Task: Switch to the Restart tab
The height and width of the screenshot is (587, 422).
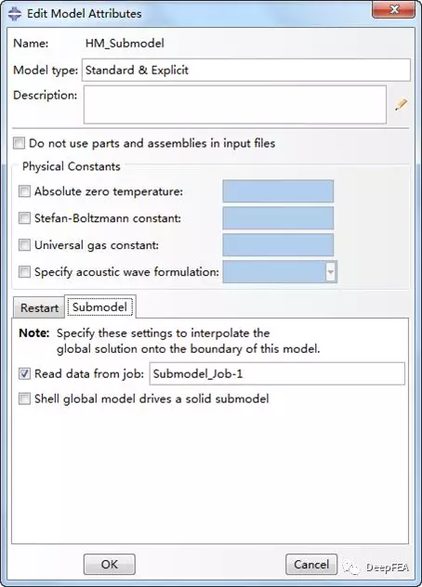Action: (x=39, y=308)
